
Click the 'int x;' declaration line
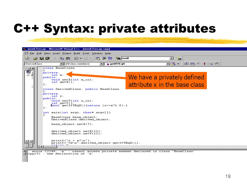pyautogui.click(x=57, y=75)
